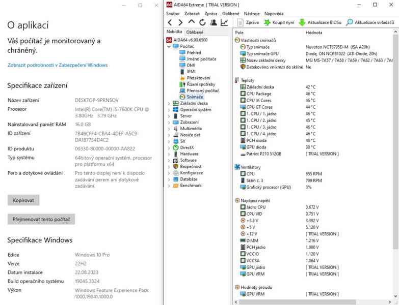Image resolution: width=399 pixels, height=305 pixels.
Task: Select Snímače tree item
Action: click(192, 97)
